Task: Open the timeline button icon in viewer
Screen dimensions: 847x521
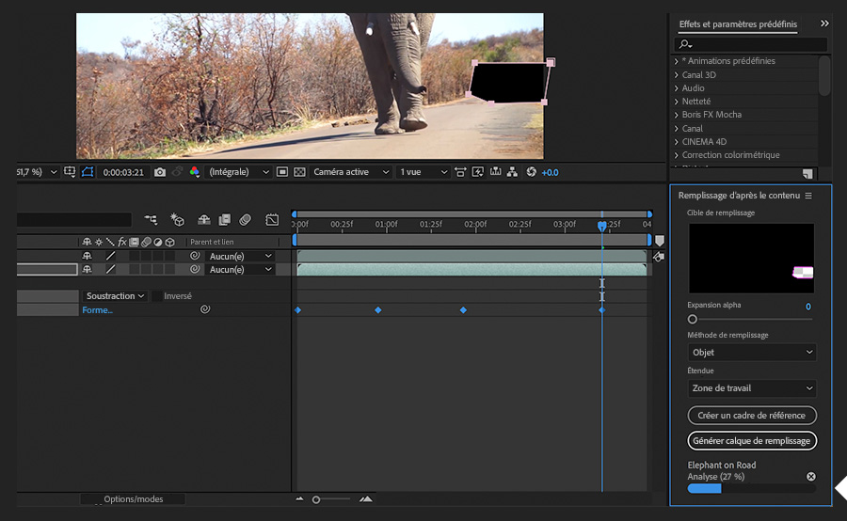Action: point(495,172)
